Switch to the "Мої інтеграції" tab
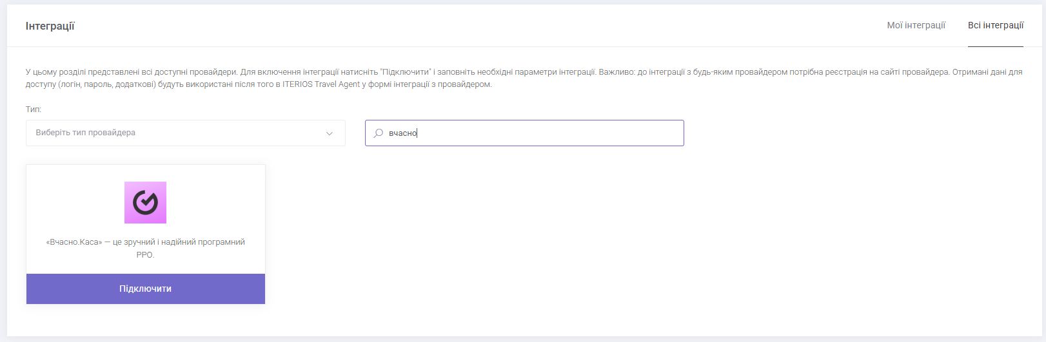 click(916, 25)
